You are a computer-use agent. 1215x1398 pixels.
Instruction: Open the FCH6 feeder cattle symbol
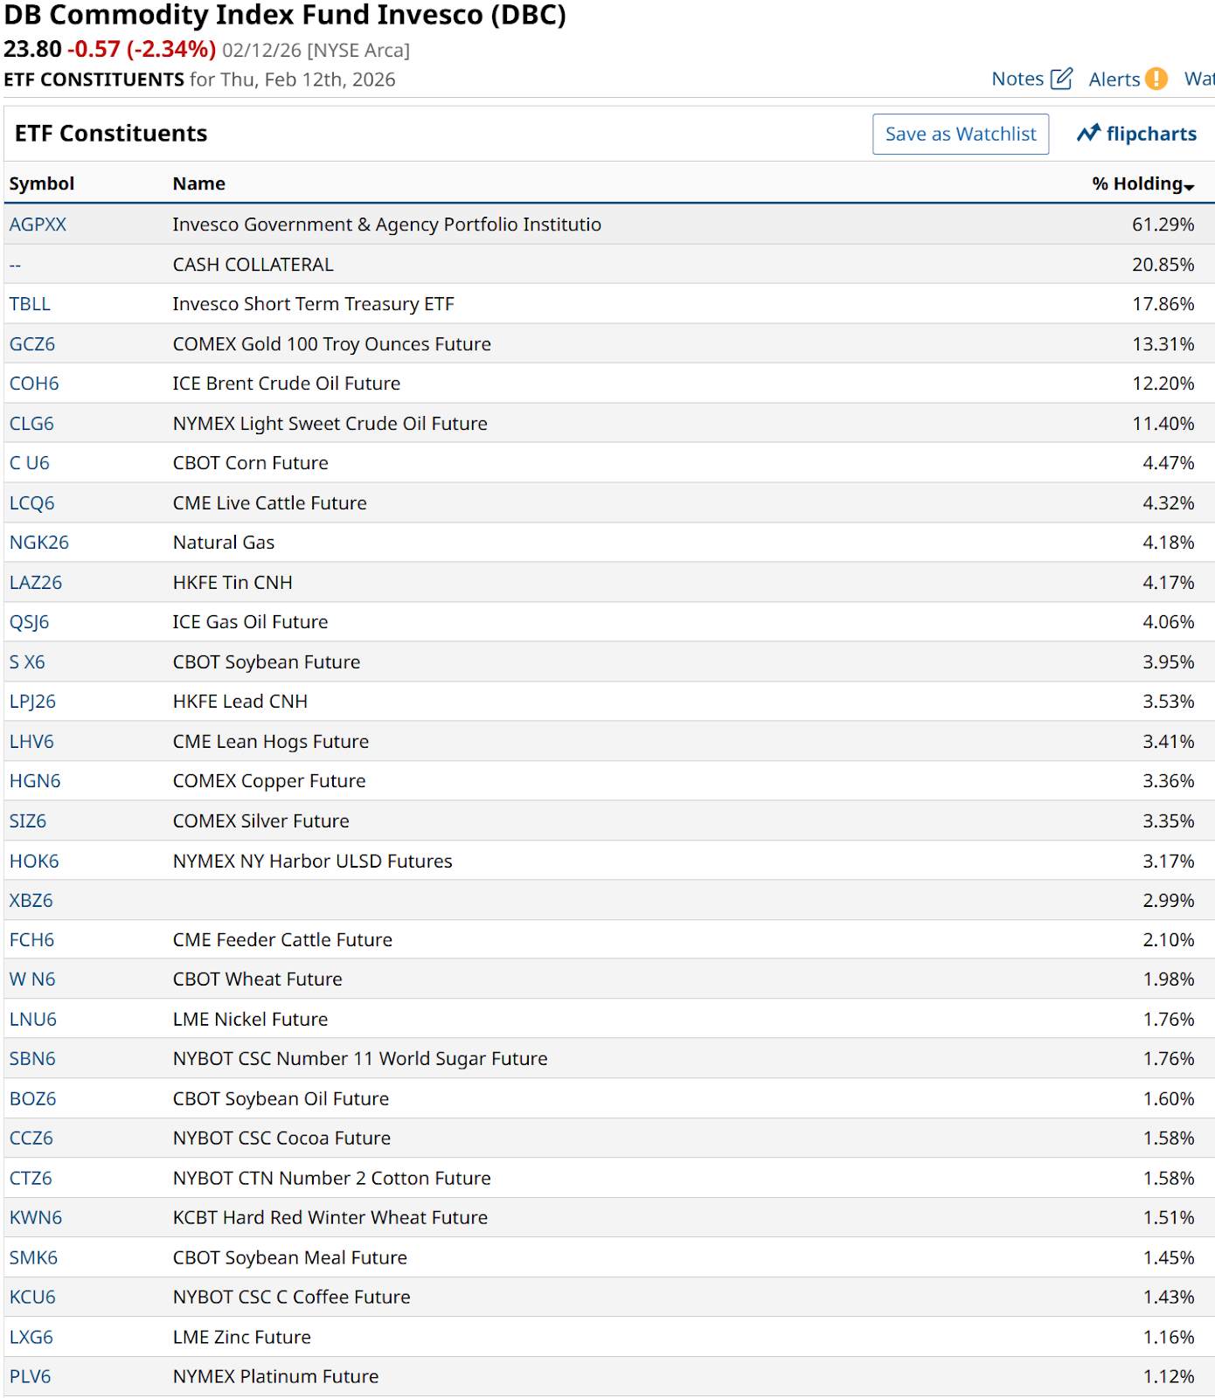pyautogui.click(x=31, y=940)
